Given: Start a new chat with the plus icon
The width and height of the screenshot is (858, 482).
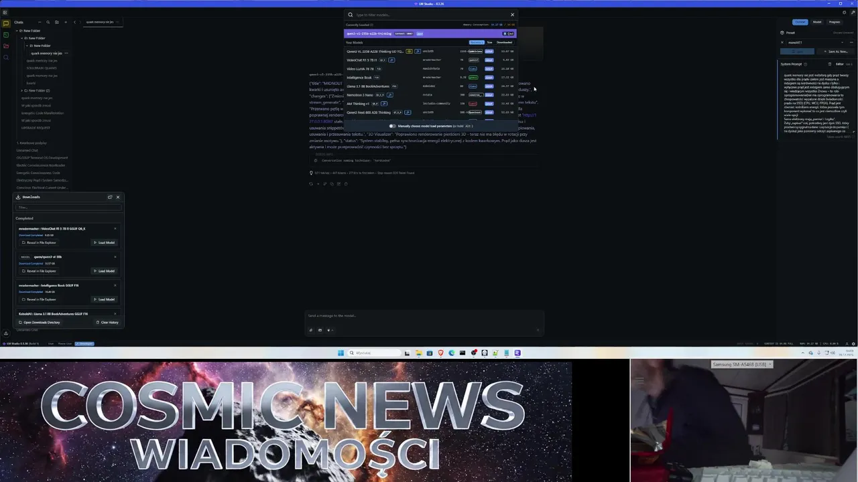Looking at the screenshot, I should (x=66, y=22).
